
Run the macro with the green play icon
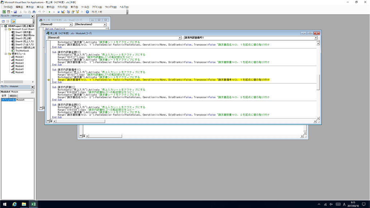click(49, 12)
